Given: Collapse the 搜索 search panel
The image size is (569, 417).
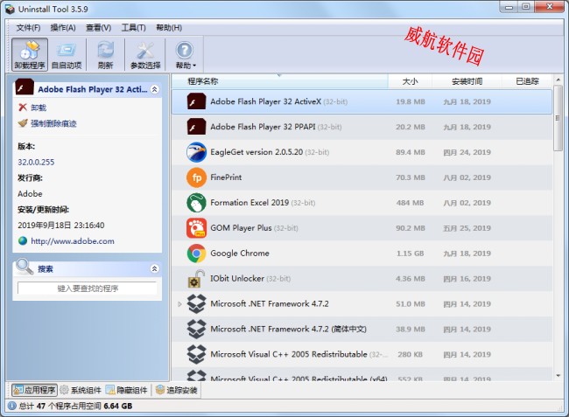Looking at the screenshot, I should 155,269.
